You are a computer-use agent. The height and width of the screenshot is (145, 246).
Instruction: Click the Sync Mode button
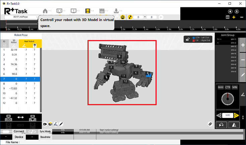pos(45,131)
